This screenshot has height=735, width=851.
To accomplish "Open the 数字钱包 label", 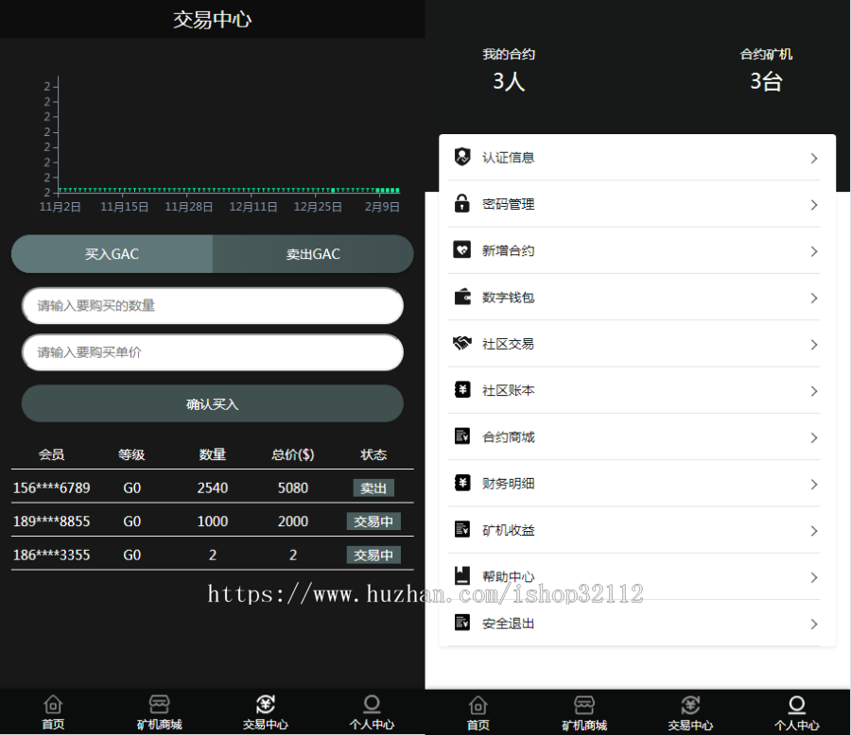I will click(x=509, y=298).
